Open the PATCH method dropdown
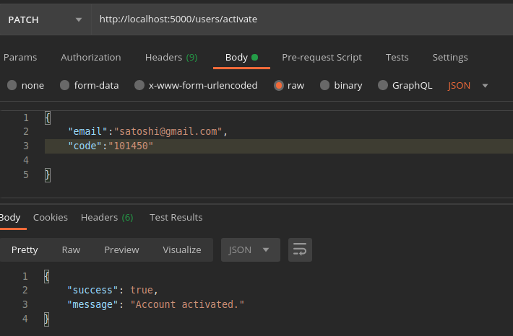 coord(45,19)
